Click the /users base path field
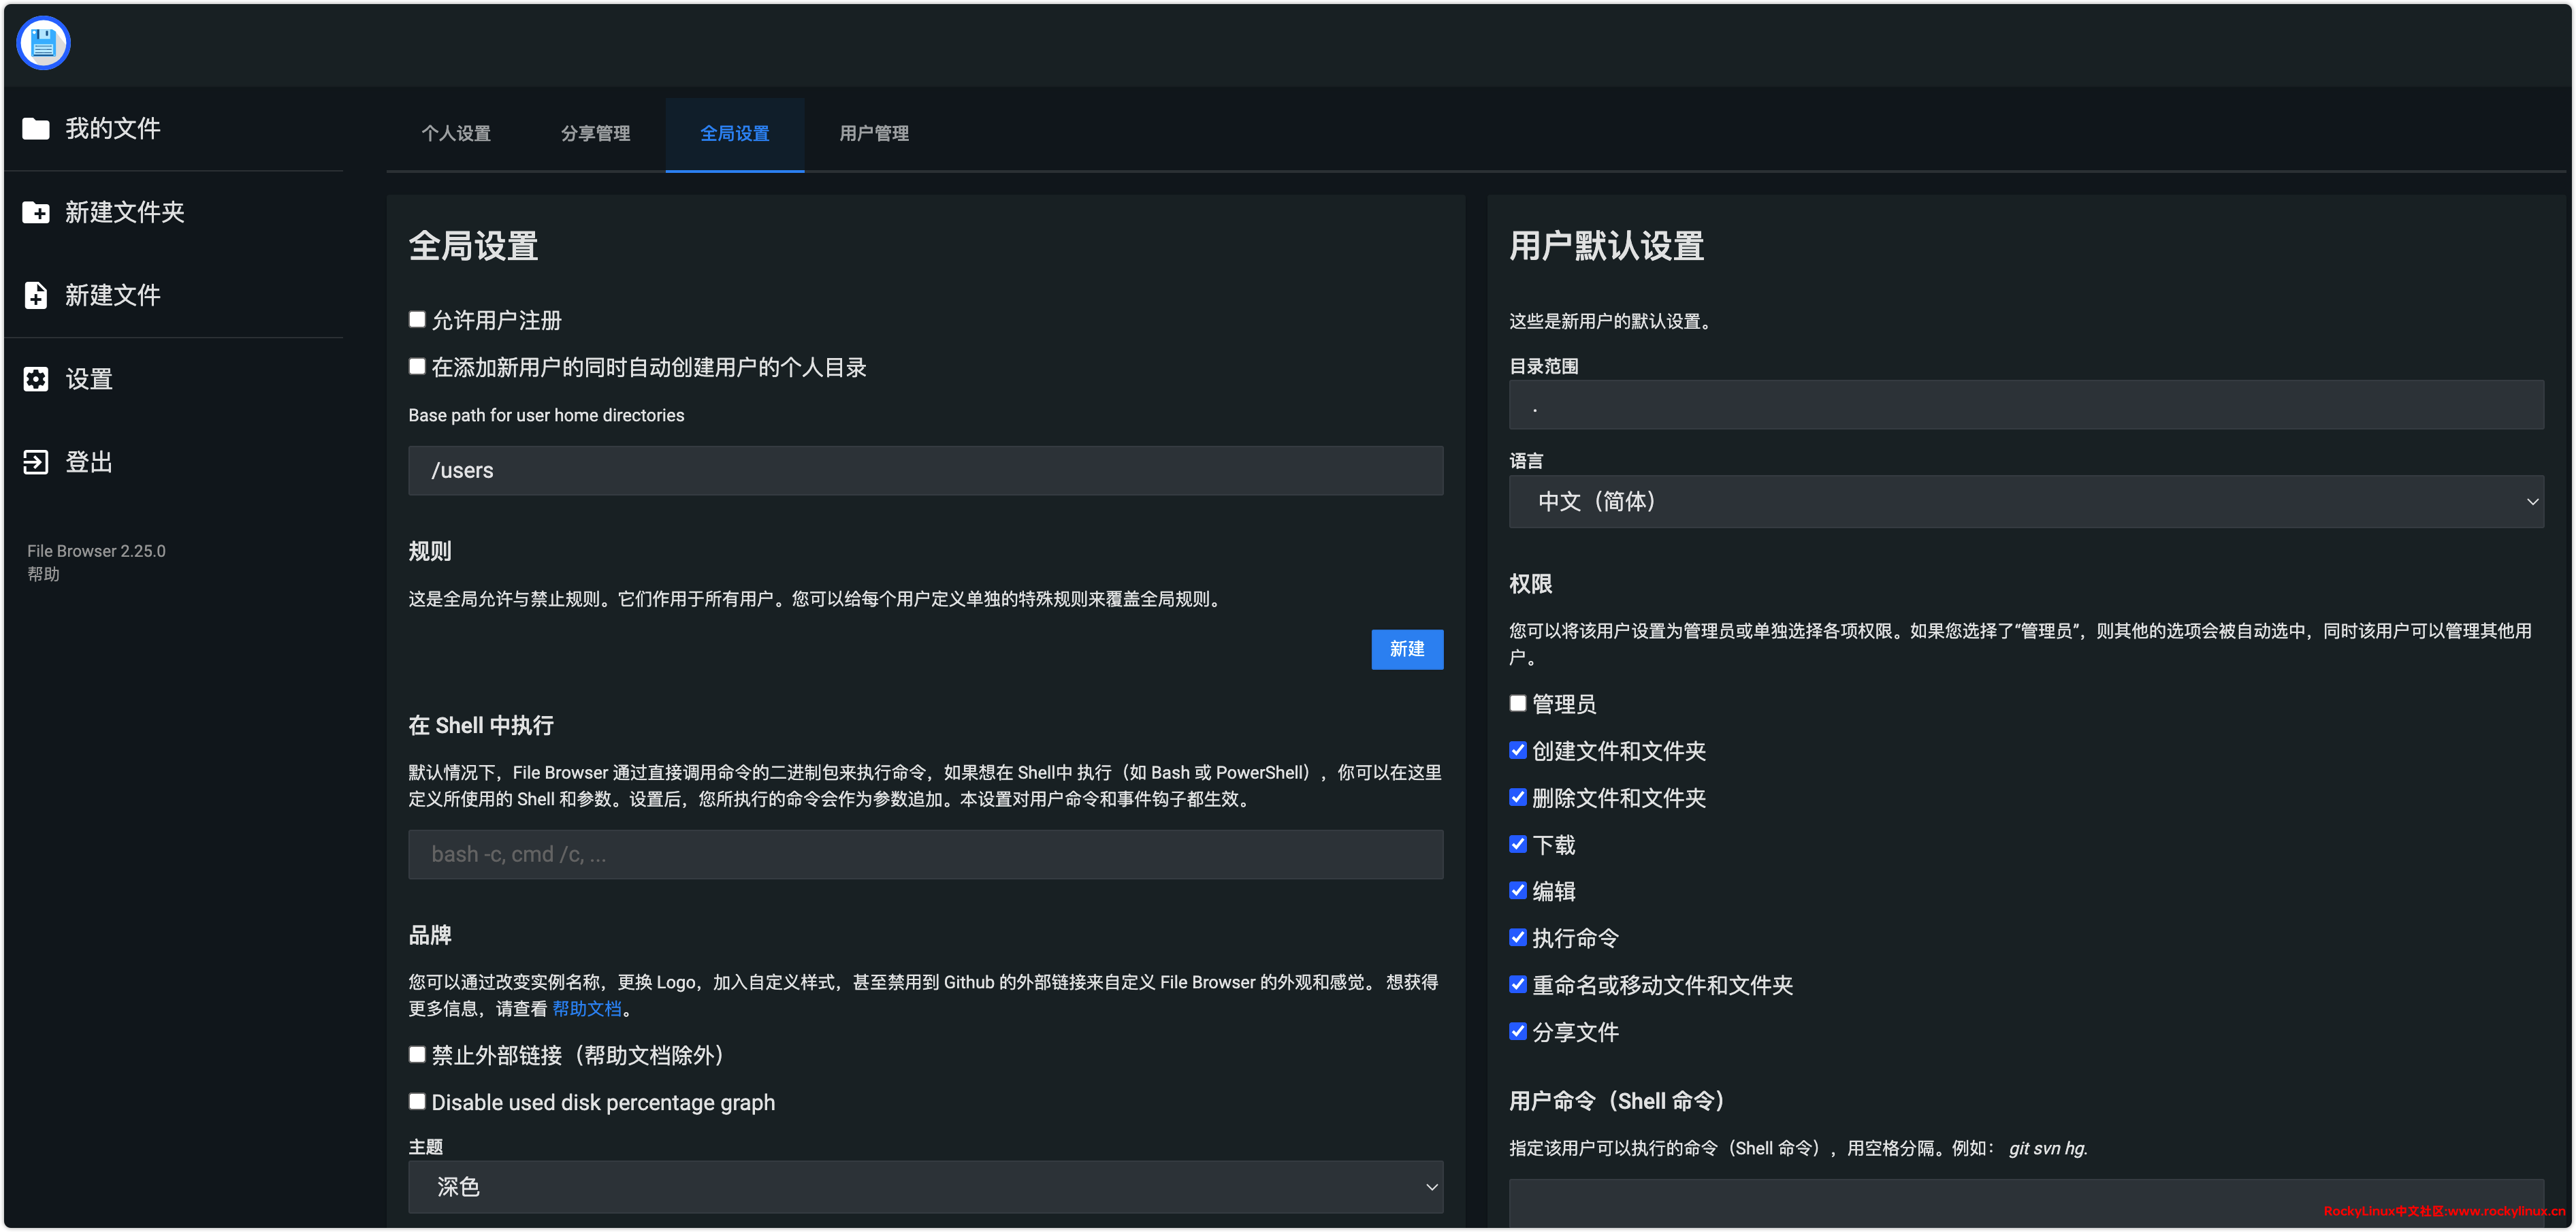The height and width of the screenshot is (1232, 2576). 925,470
